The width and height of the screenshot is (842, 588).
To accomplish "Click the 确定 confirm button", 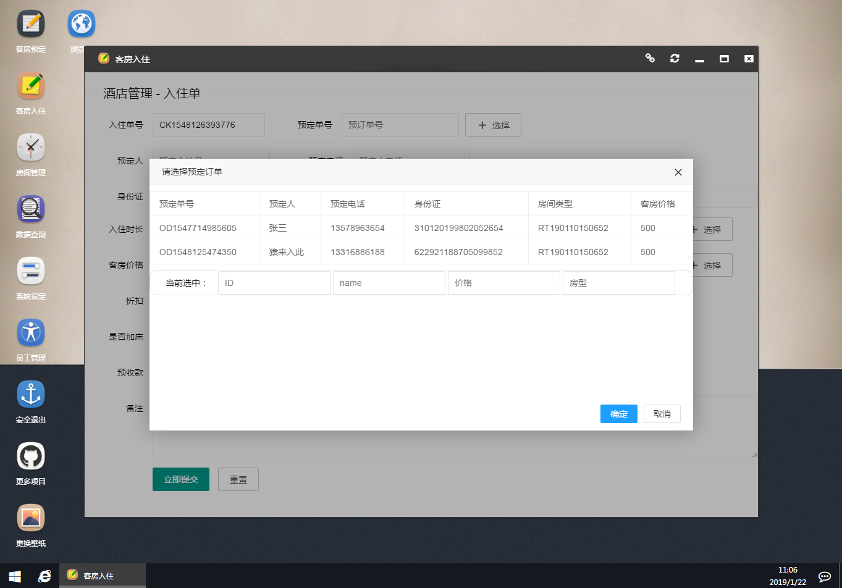I will [x=618, y=414].
